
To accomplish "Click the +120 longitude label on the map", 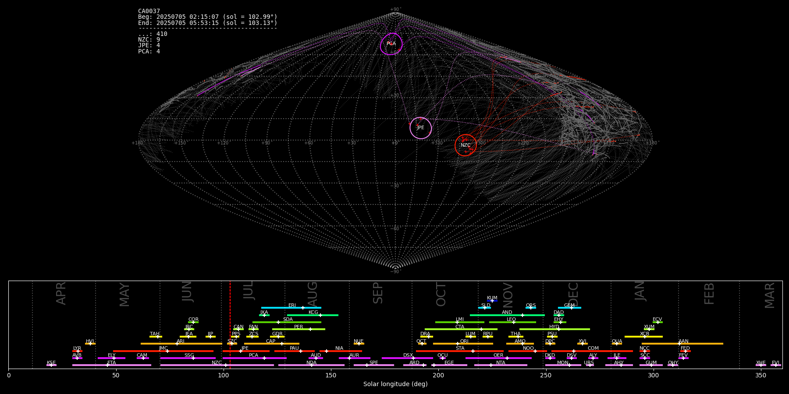I will (223, 143).
